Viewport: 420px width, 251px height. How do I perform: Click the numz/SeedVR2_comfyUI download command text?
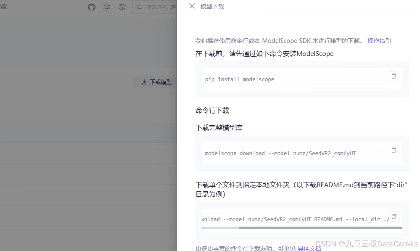tap(280, 153)
